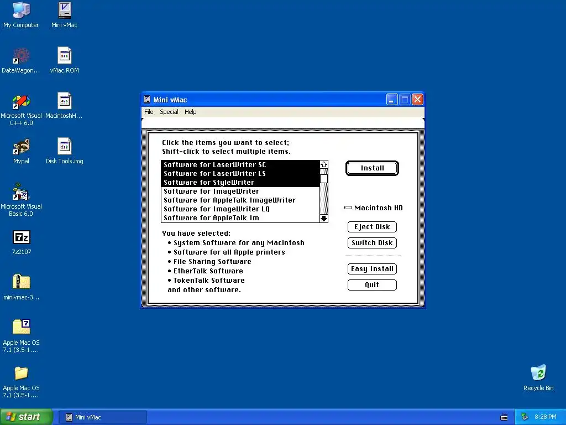Viewport: 566px width, 425px height.
Task: Select Software for AppleTalk Im list row
Action: pyautogui.click(x=240, y=218)
